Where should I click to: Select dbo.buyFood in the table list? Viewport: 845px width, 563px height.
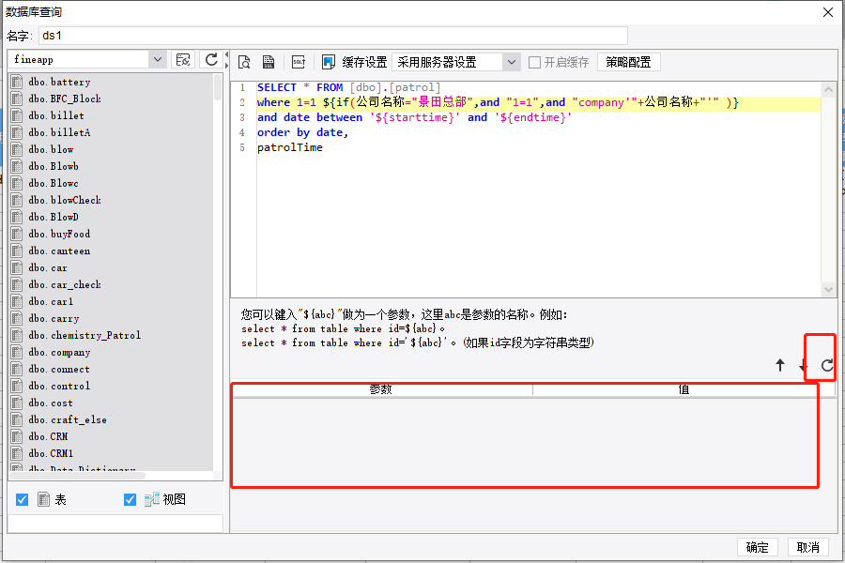click(x=59, y=234)
